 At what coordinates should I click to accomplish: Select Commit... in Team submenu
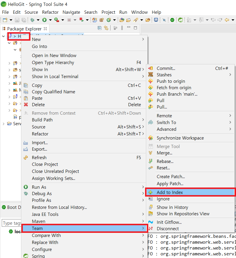click(190, 68)
